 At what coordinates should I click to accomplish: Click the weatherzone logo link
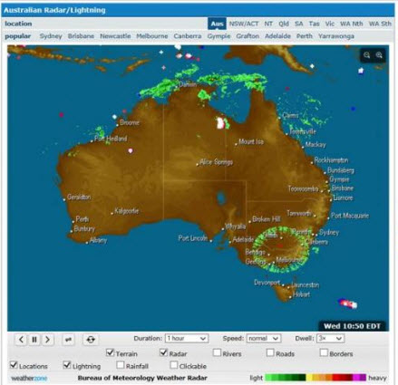[x=29, y=378]
